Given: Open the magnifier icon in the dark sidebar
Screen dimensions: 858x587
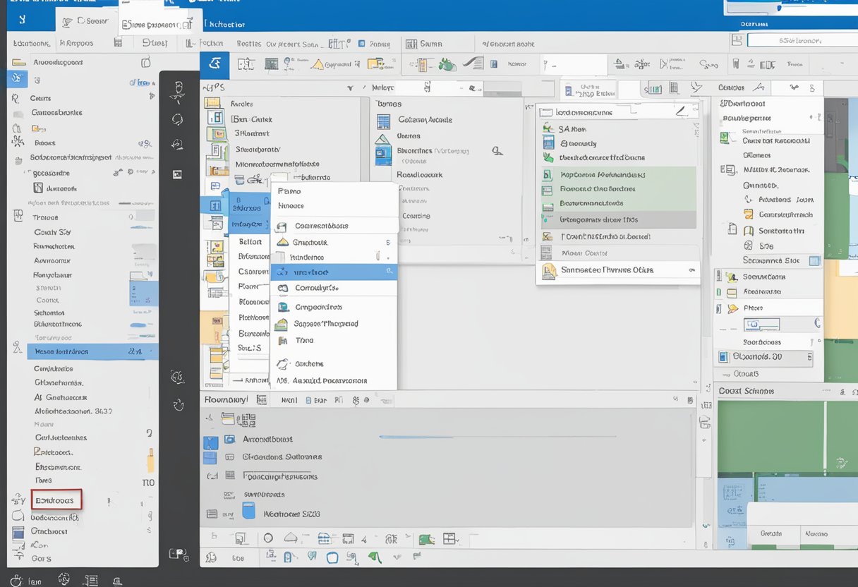Looking at the screenshot, I should click(x=179, y=119).
